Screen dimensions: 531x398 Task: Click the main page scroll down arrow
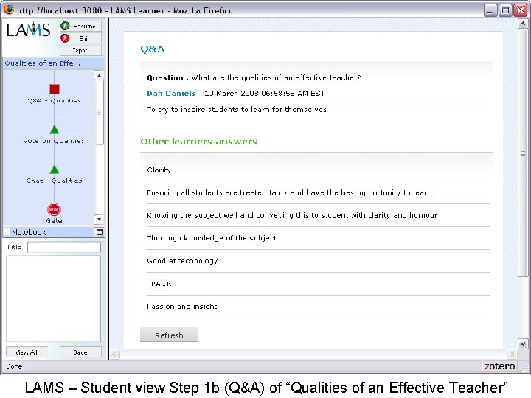pos(523,344)
